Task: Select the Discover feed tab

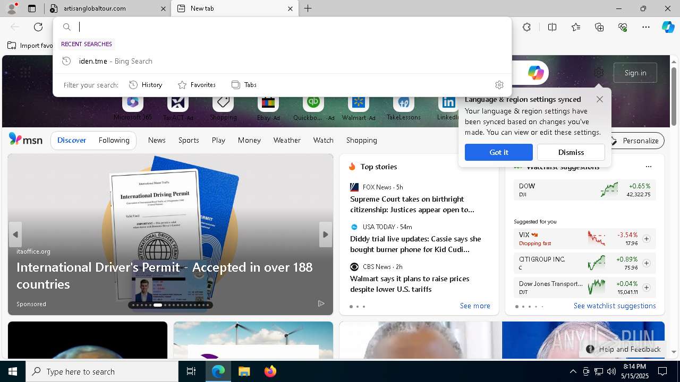Action: pyautogui.click(x=72, y=140)
